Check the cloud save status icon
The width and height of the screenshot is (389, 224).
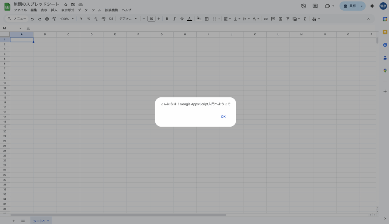click(81, 5)
